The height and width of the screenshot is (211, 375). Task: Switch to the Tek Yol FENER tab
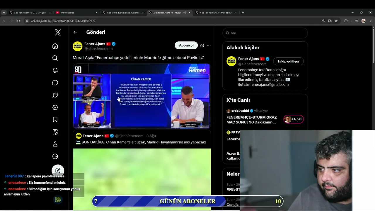point(216,13)
